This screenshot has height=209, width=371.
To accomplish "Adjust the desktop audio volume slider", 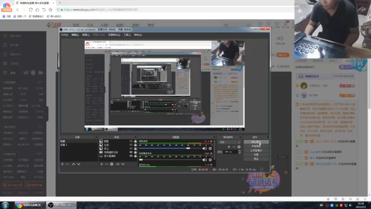I will pos(170,148).
